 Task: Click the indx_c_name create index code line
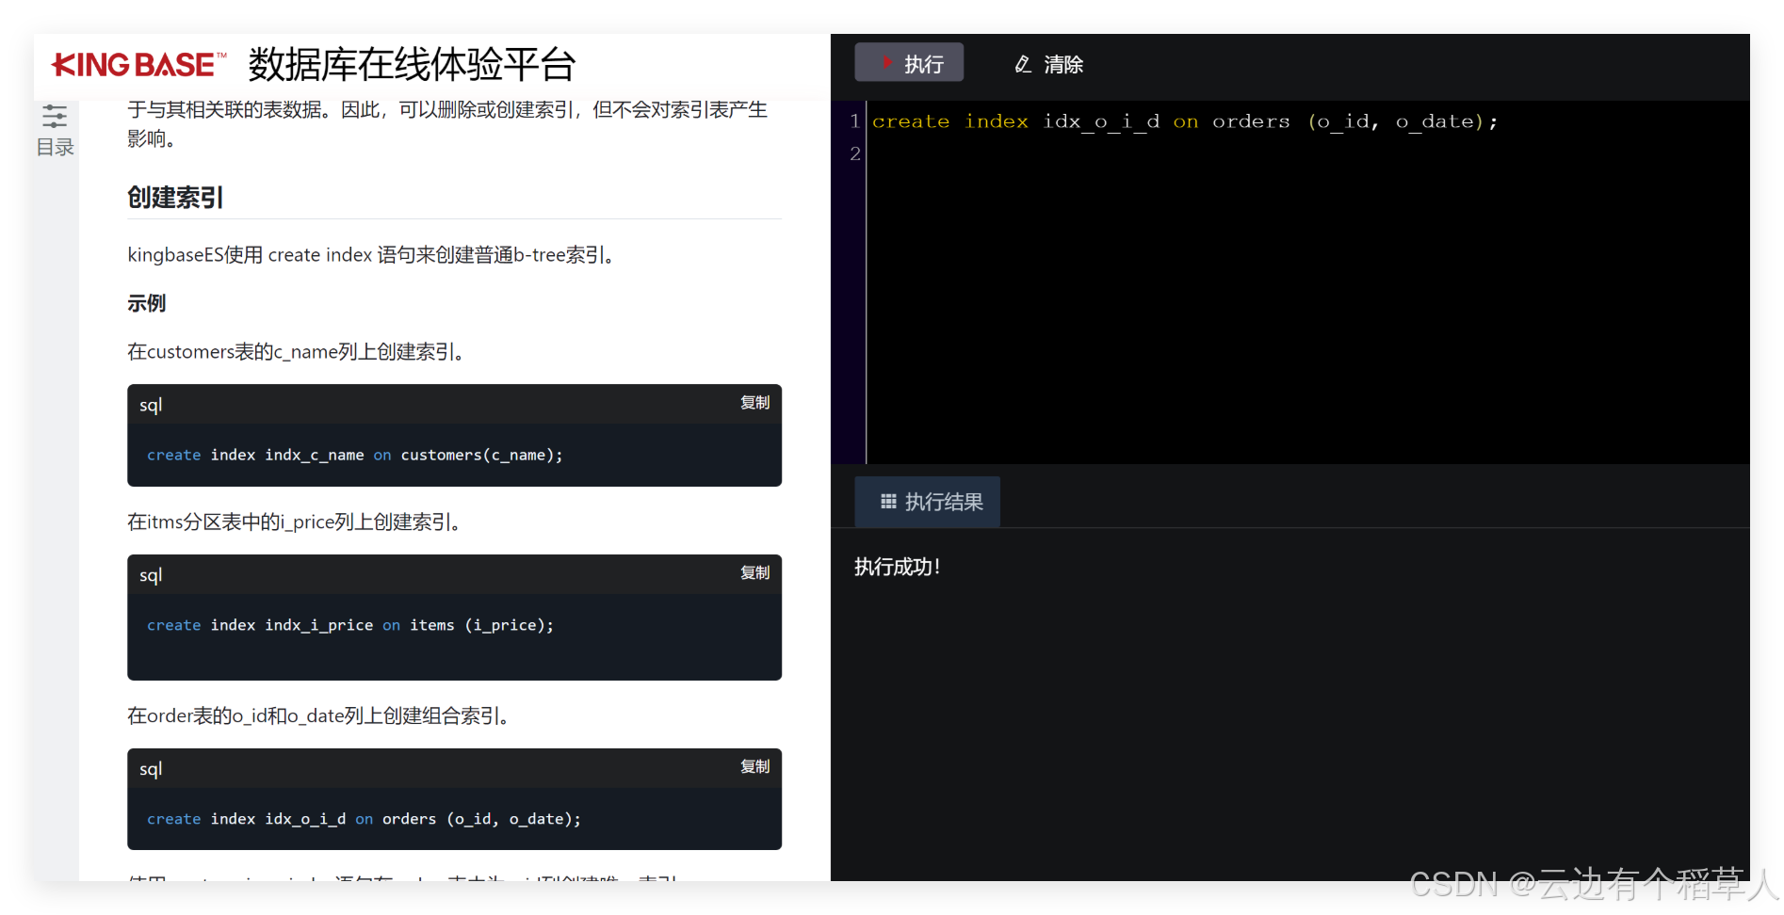354,455
